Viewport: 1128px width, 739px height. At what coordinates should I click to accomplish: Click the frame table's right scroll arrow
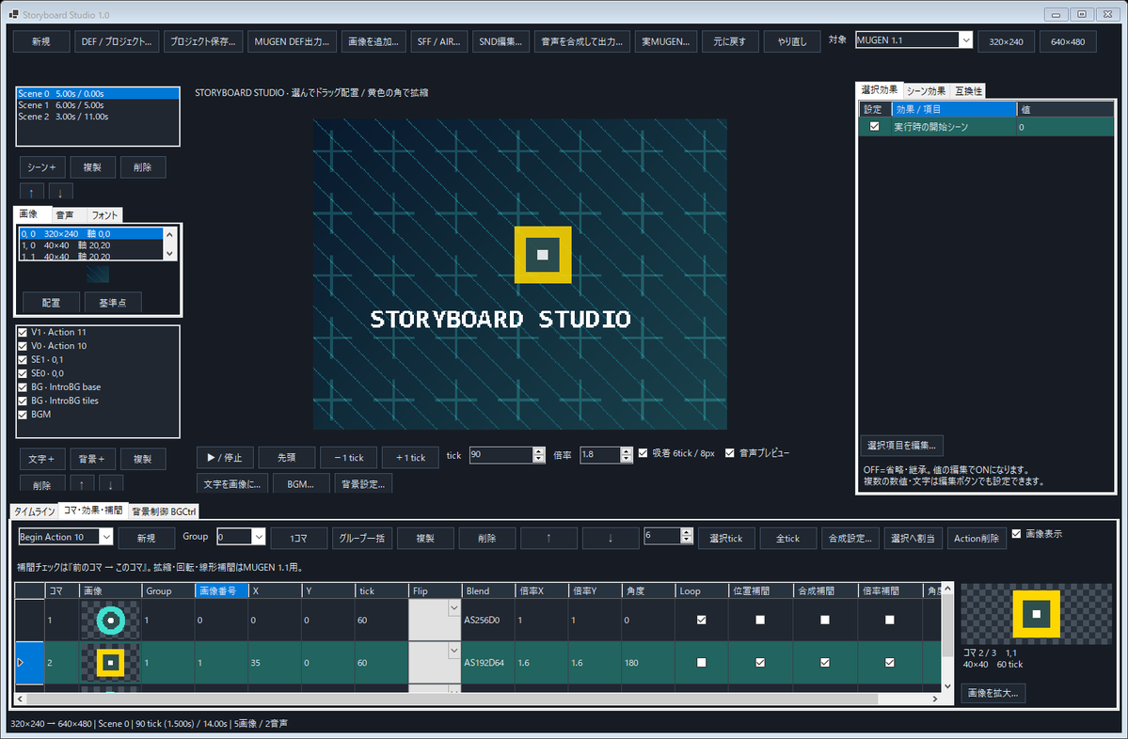click(x=934, y=699)
